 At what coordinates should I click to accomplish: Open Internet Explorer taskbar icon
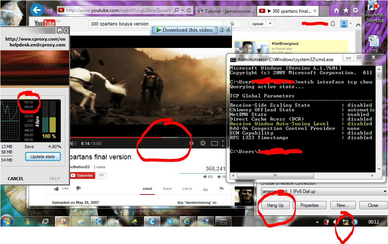[186, 222]
